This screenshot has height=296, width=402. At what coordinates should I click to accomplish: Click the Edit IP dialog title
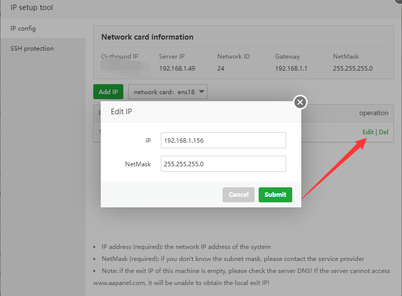coord(121,112)
